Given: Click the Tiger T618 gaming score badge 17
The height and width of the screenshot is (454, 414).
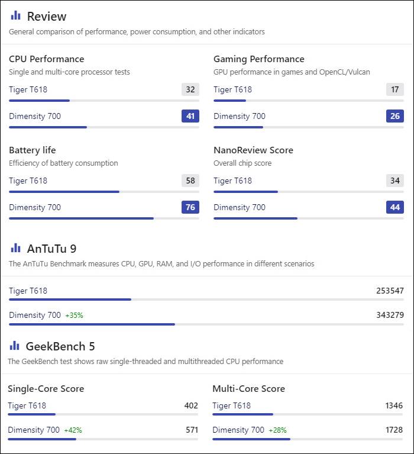Looking at the screenshot, I should click(x=394, y=89).
